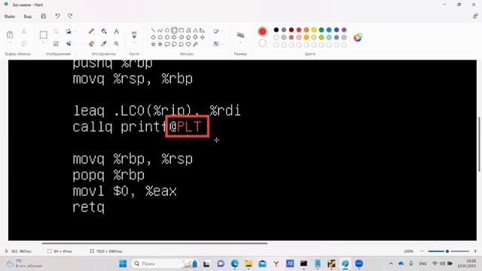Open the Windows Start menu
This screenshot has width=482, height=271.
pyautogui.click(x=123, y=263)
